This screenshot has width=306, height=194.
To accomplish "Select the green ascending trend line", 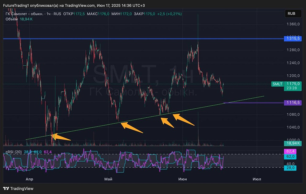I will 145,118.
